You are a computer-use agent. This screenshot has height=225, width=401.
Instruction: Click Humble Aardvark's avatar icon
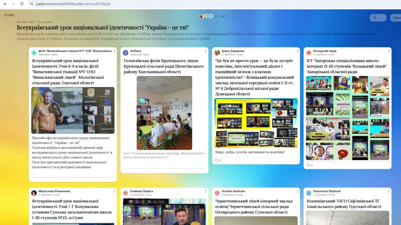click(217, 193)
